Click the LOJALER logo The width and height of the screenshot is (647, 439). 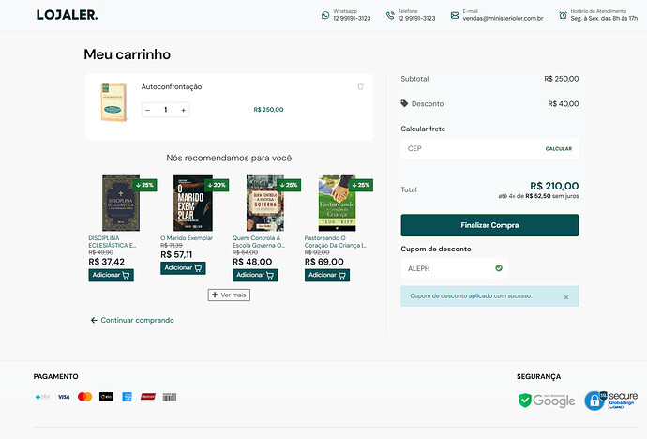pos(67,15)
